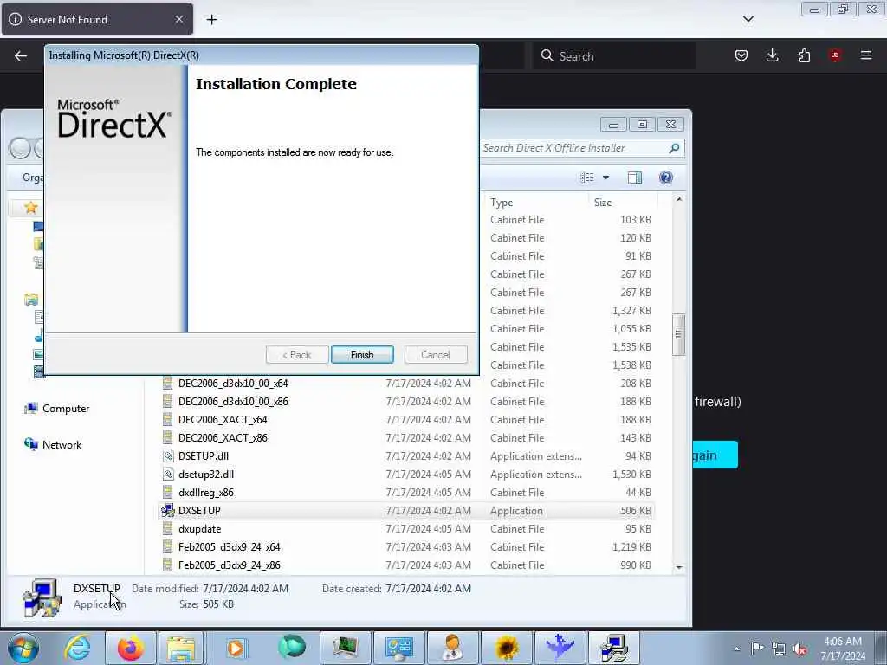The height and width of the screenshot is (665, 887).
Task: Click the vertical scrollbar thumb in Explorer
Action: pos(679,334)
